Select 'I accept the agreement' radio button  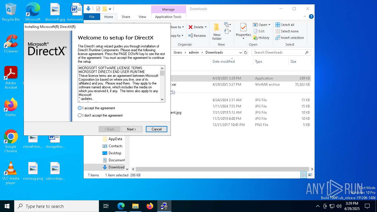click(x=80, y=108)
